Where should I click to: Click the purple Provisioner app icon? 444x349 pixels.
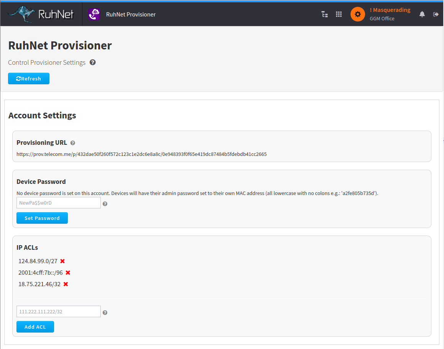94,15
